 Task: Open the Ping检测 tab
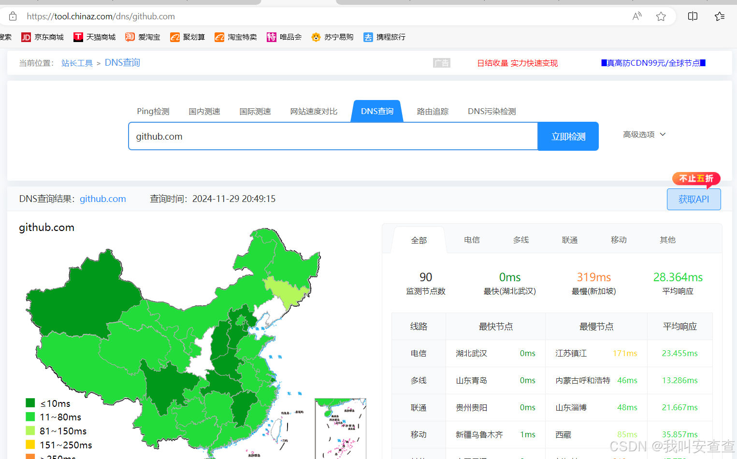click(153, 111)
